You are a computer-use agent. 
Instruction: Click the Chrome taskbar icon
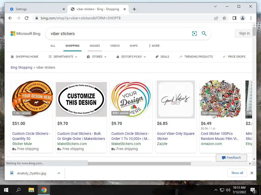(44, 190)
